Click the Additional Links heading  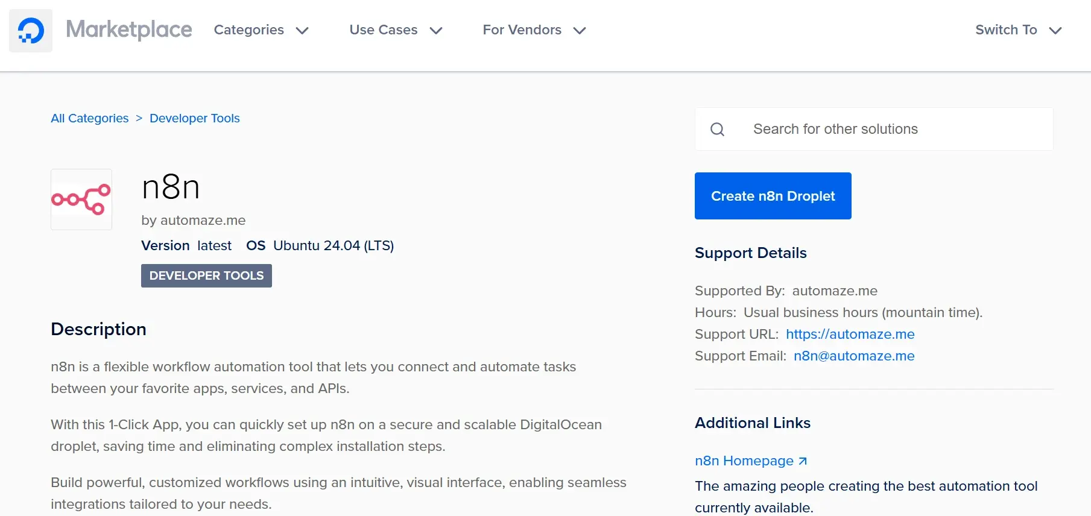coord(753,423)
